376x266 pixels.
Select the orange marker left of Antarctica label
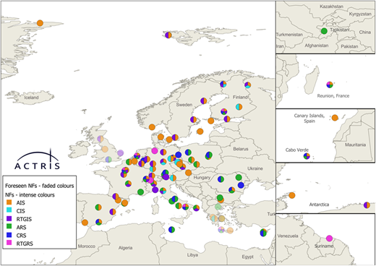pos(292,195)
